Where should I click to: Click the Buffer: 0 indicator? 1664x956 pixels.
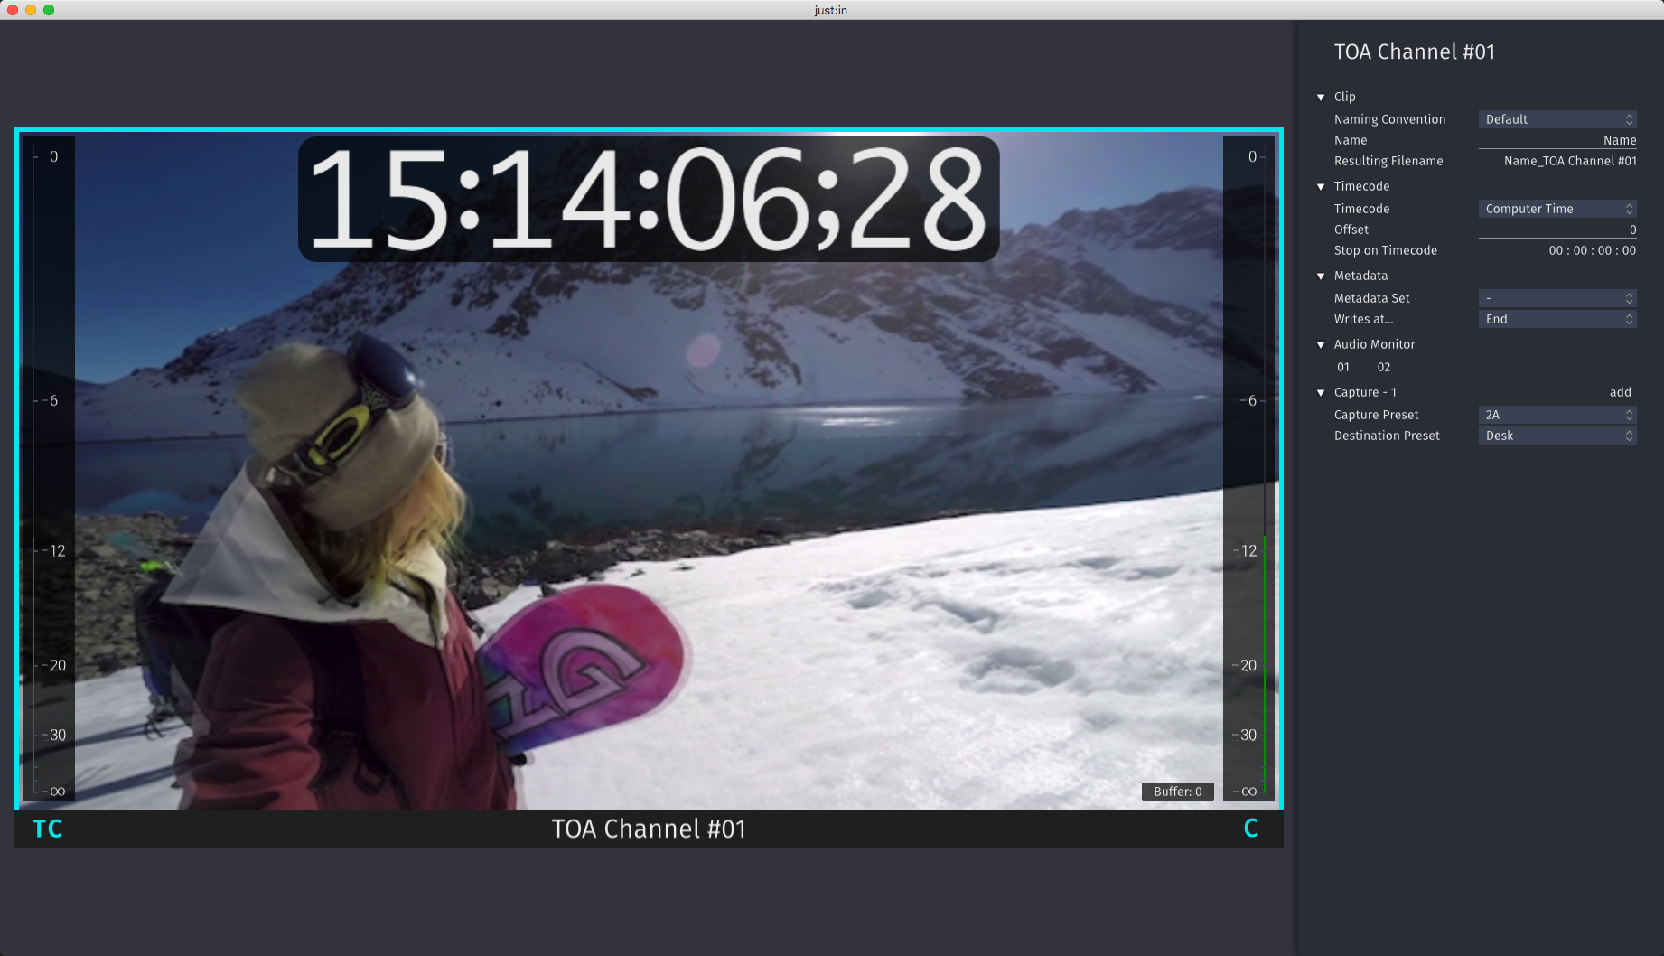click(1178, 792)
